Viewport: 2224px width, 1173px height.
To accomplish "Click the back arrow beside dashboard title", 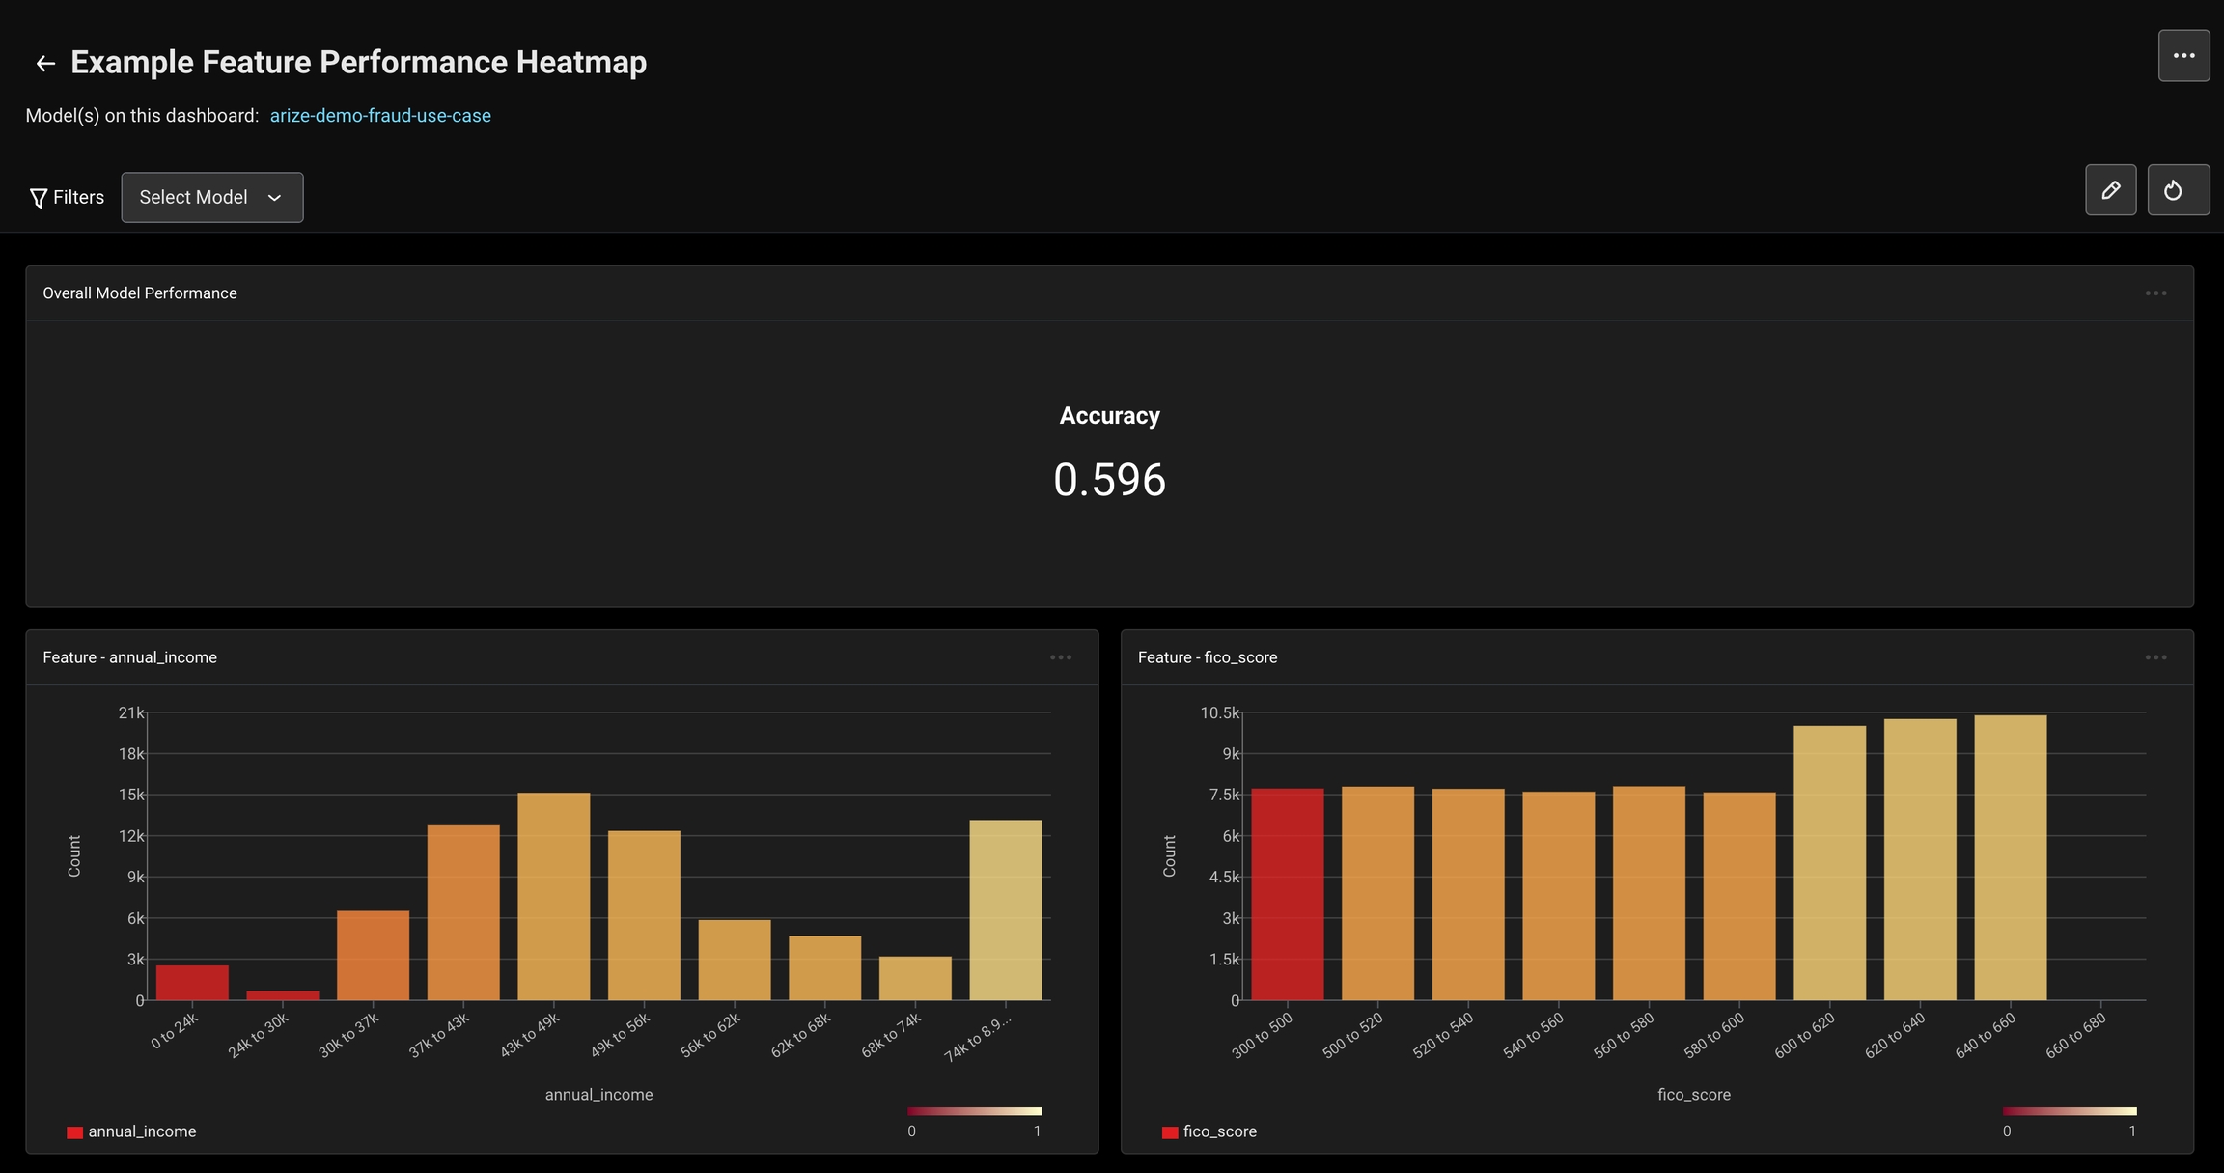I will pos(44,64).
